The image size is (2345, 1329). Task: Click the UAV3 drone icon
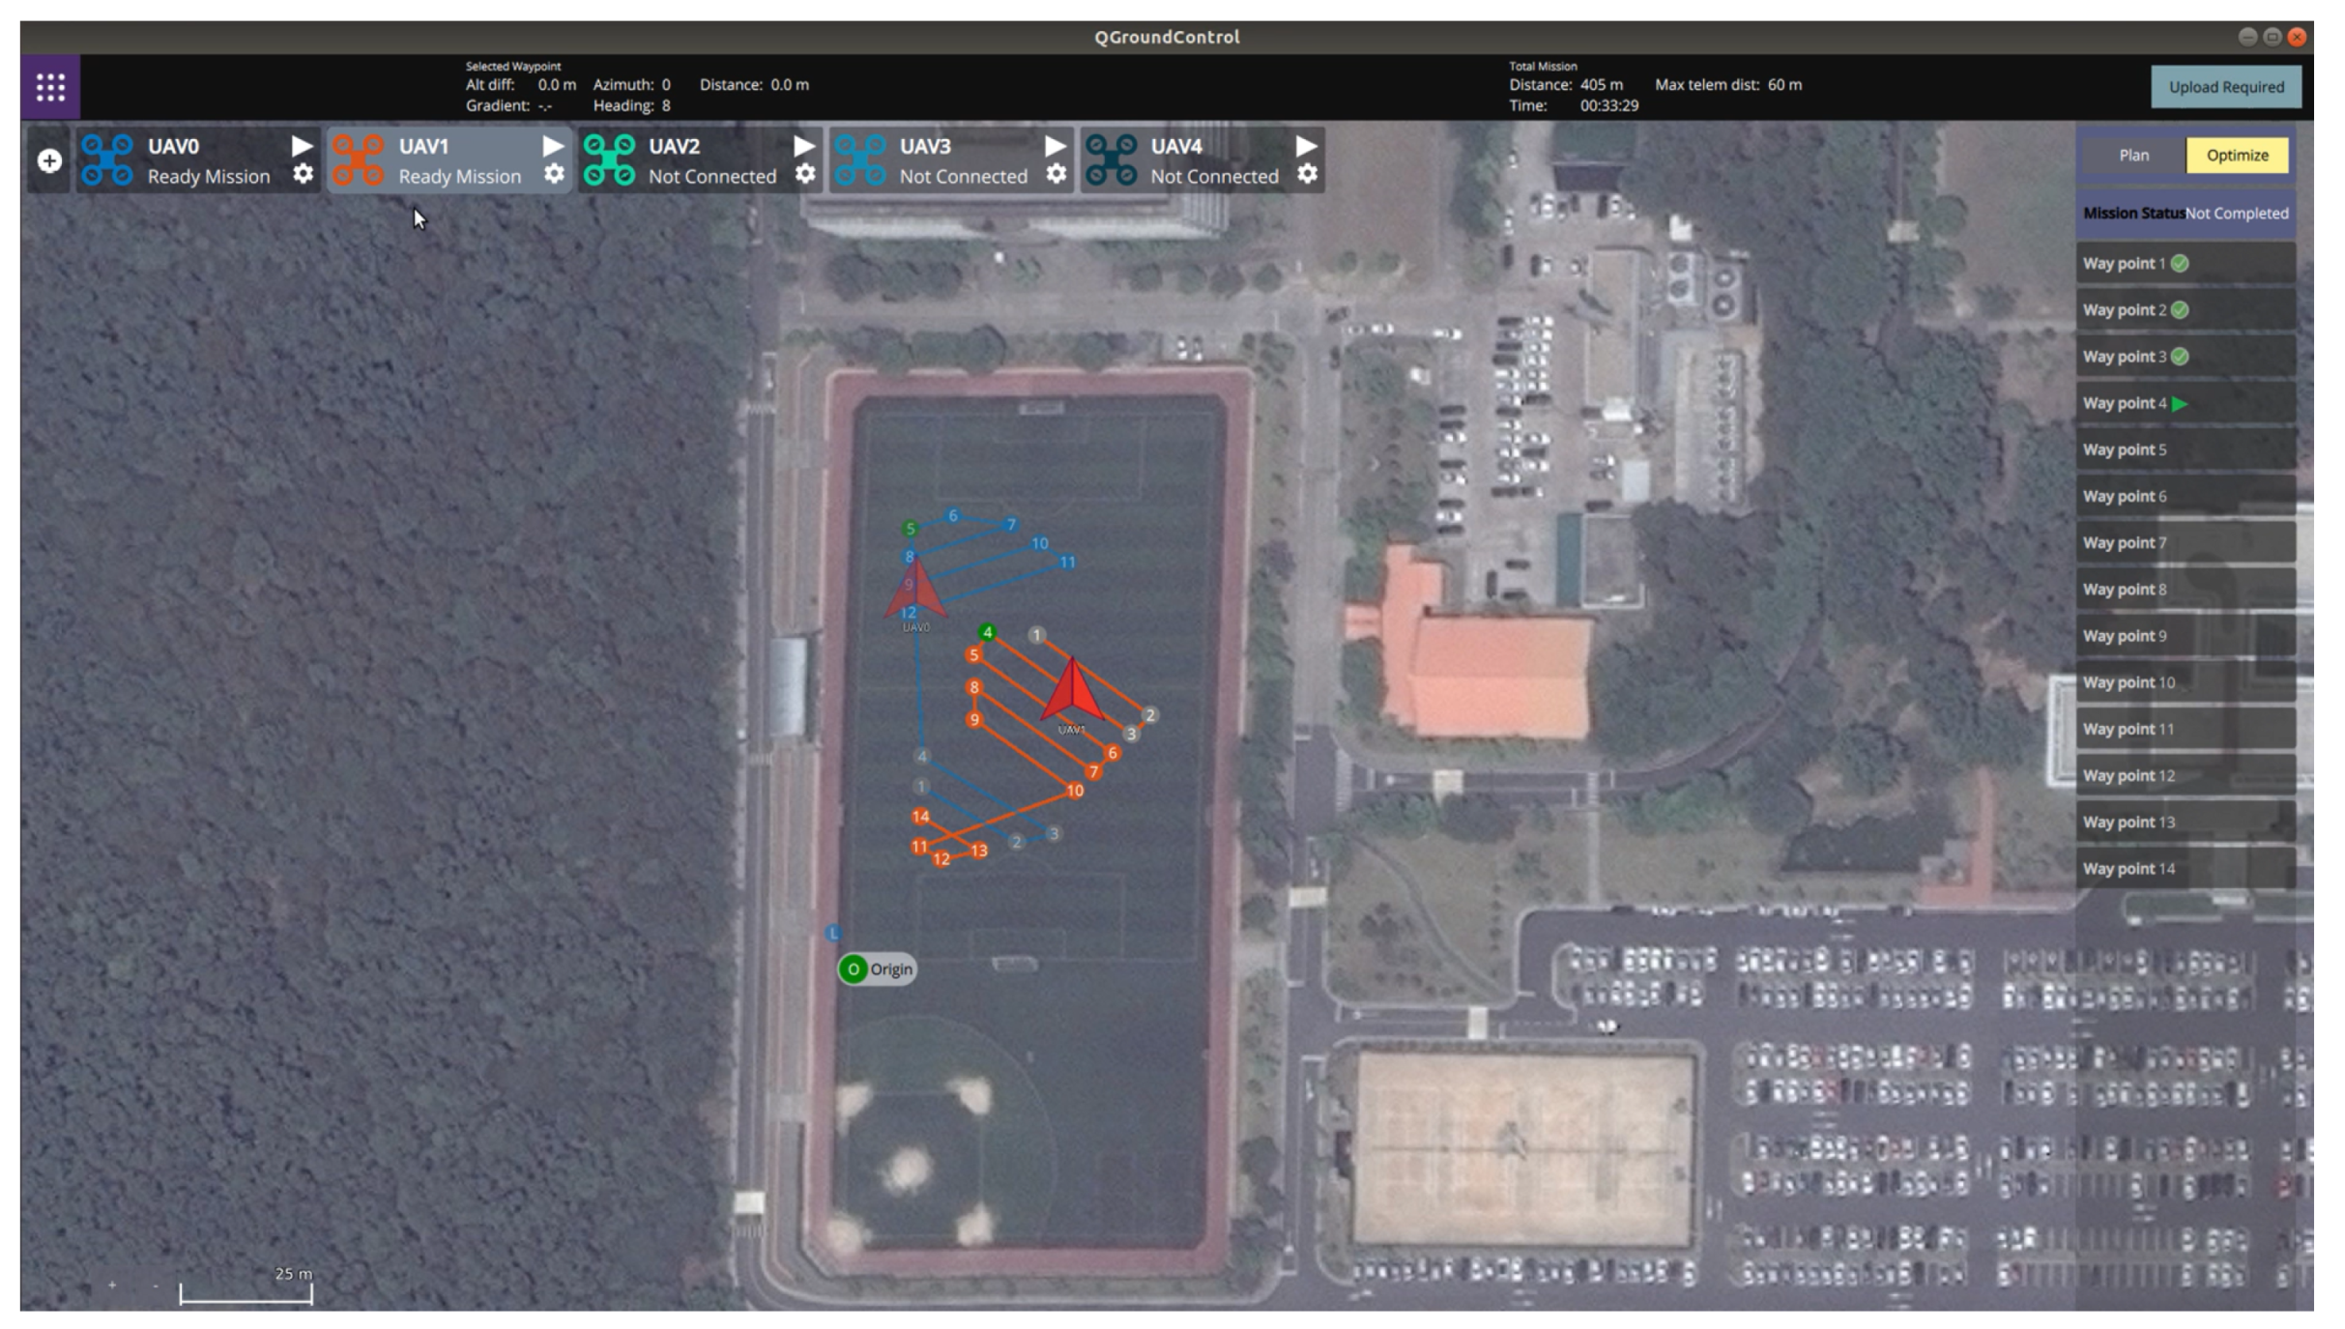click(x=859, y=160)
